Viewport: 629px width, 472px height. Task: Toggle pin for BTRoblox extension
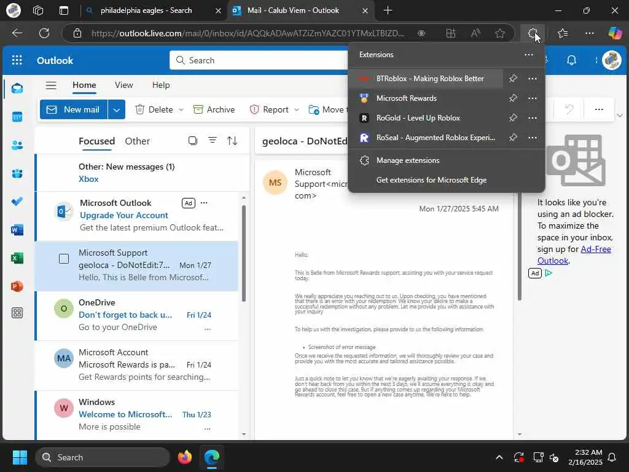(x=513, y=79)
